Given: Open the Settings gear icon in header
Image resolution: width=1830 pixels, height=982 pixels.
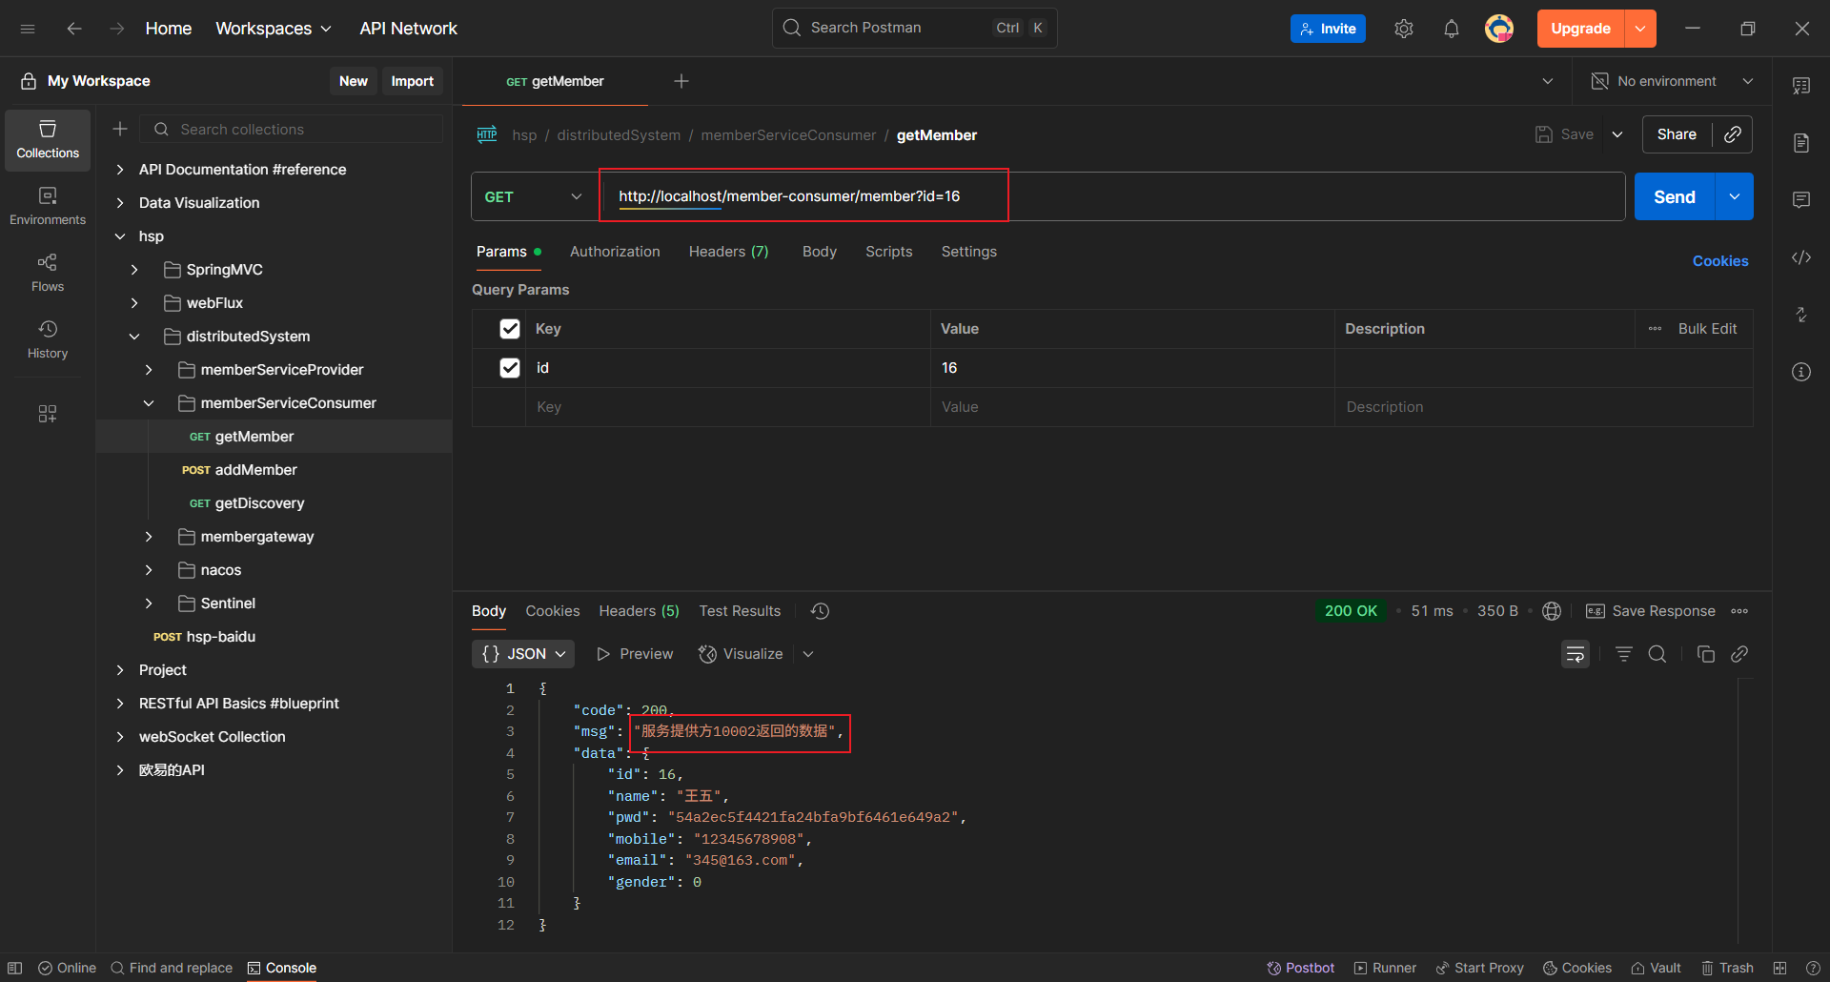Looking at the screenshot, I should pos(1403,29).
